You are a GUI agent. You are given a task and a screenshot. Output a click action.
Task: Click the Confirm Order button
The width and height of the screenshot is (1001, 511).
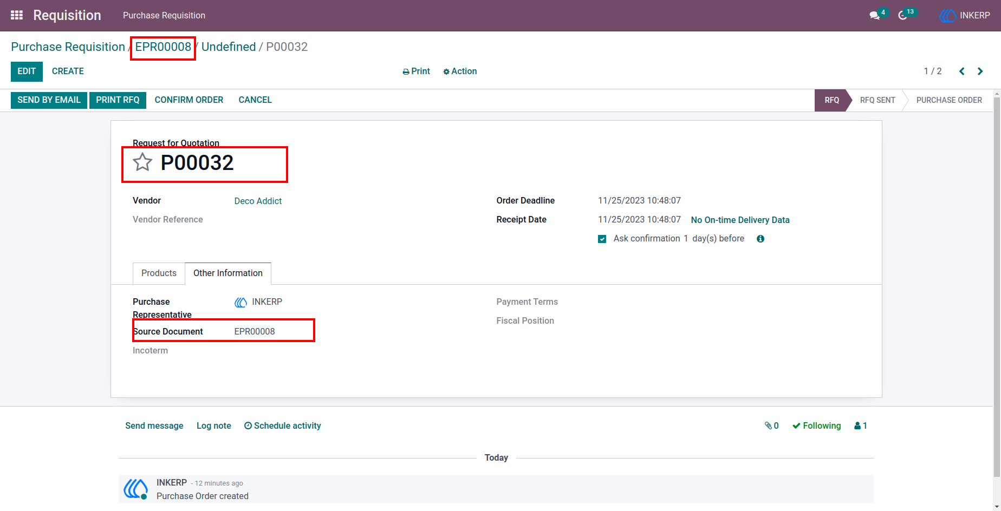[x=189, y=100]
